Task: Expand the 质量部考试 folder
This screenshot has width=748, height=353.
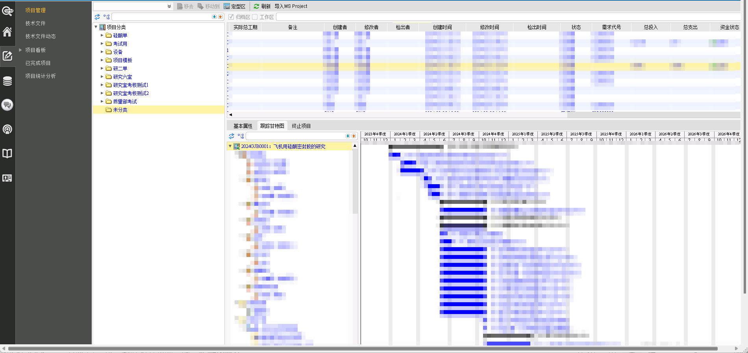Action: point(102,102)
